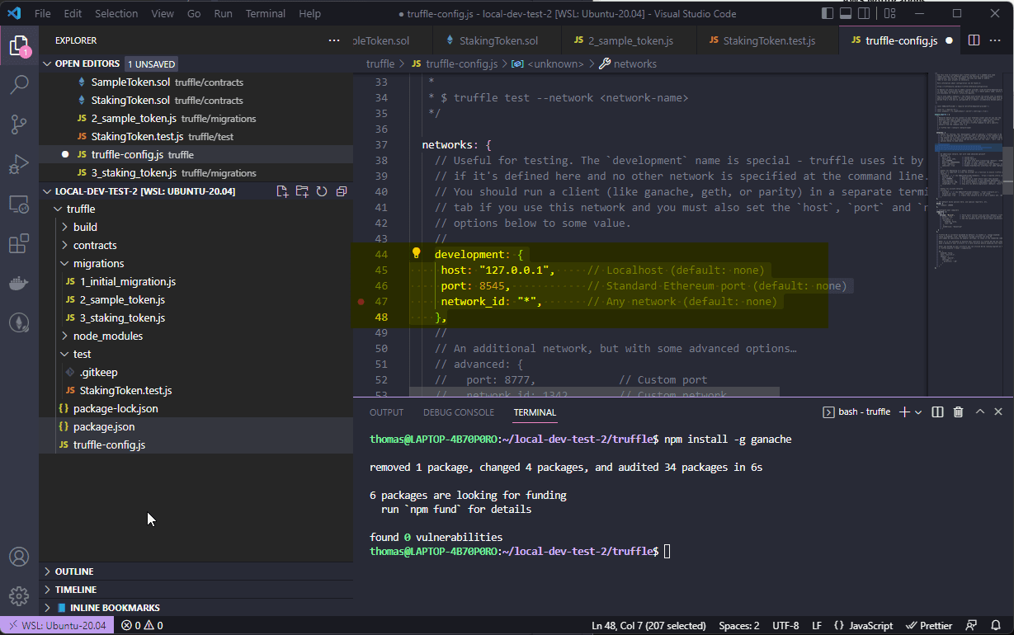
Task: Open editor more actions menu
Action: click(996, 40)
